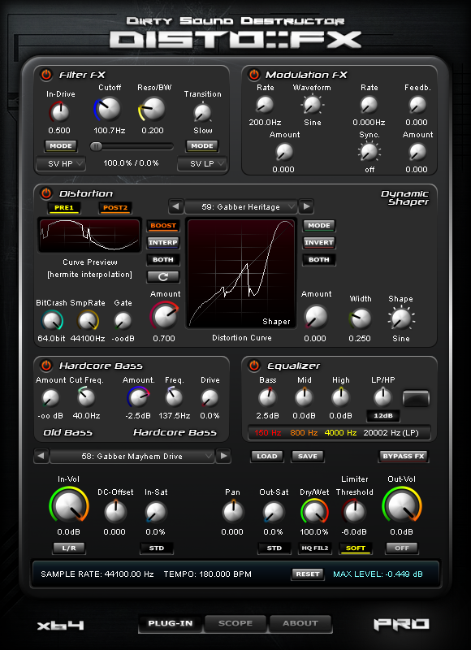Screen dimensions: 471x650
Task: Toggle the PRE1 distortion button
Action: (64, 208)
